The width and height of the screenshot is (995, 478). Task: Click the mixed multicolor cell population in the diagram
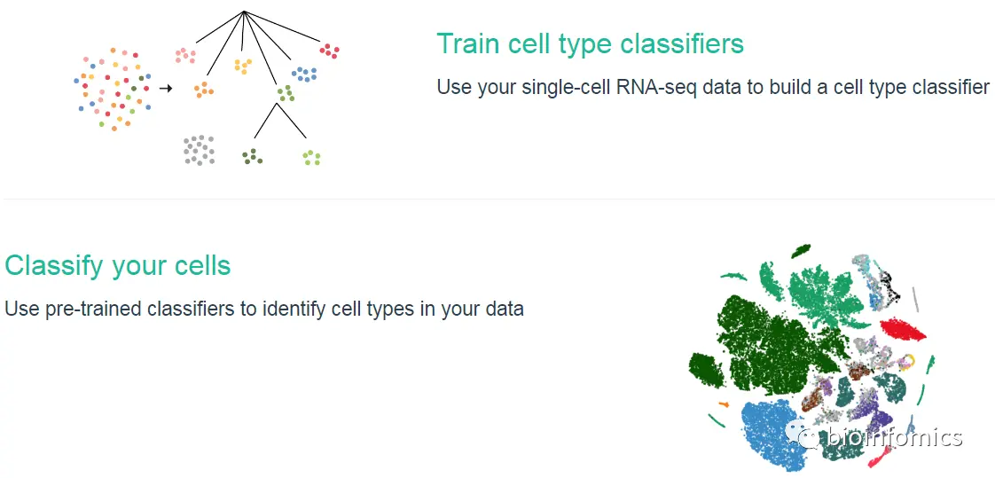pos(114,89)
